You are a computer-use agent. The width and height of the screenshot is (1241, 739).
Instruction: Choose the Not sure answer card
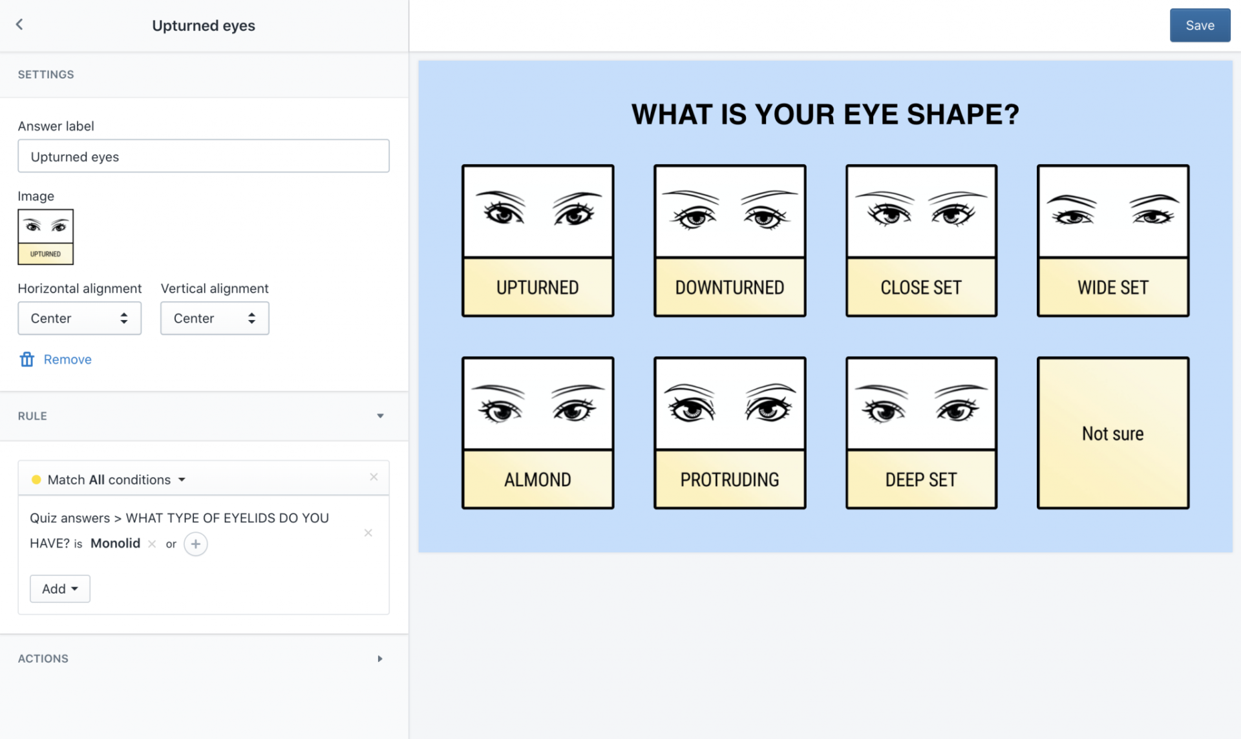tap(1112, 433)
